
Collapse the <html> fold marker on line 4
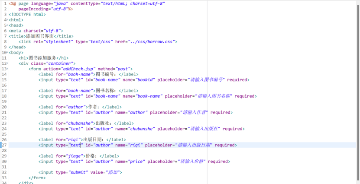pyautogui.click(x=7, y=20)
